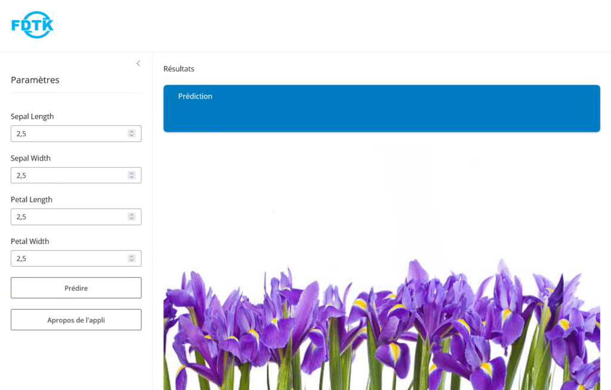Collapse the Paramètres sidebar with the chevron
The image size is (611, 390).
click(x=138, y=63)
